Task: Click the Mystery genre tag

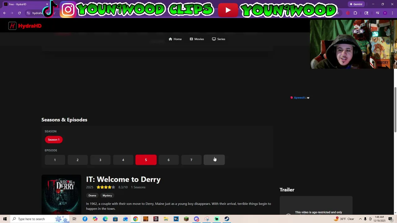Action: [x=107, y=195]
